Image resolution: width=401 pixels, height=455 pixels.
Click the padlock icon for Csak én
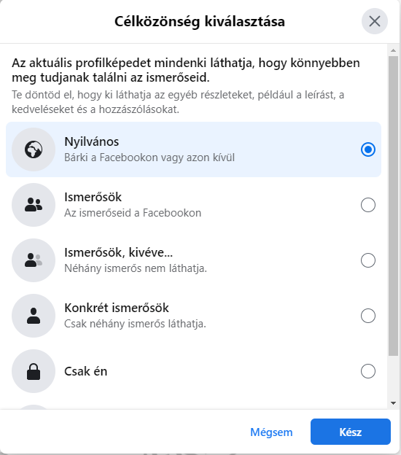point(34,371)
